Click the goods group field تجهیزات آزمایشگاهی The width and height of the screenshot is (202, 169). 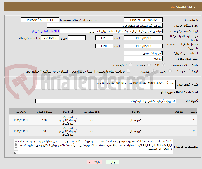coord(106,101)
